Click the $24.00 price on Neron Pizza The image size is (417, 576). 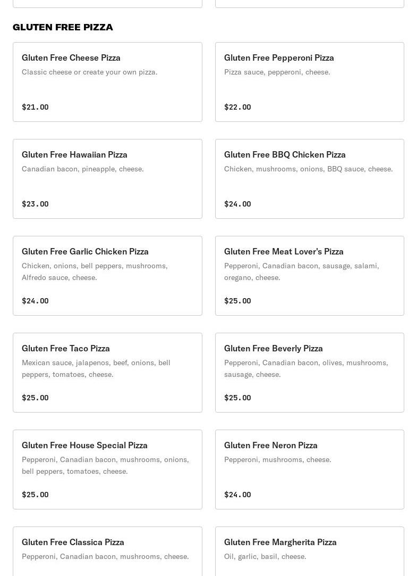[x=237, y=495]
